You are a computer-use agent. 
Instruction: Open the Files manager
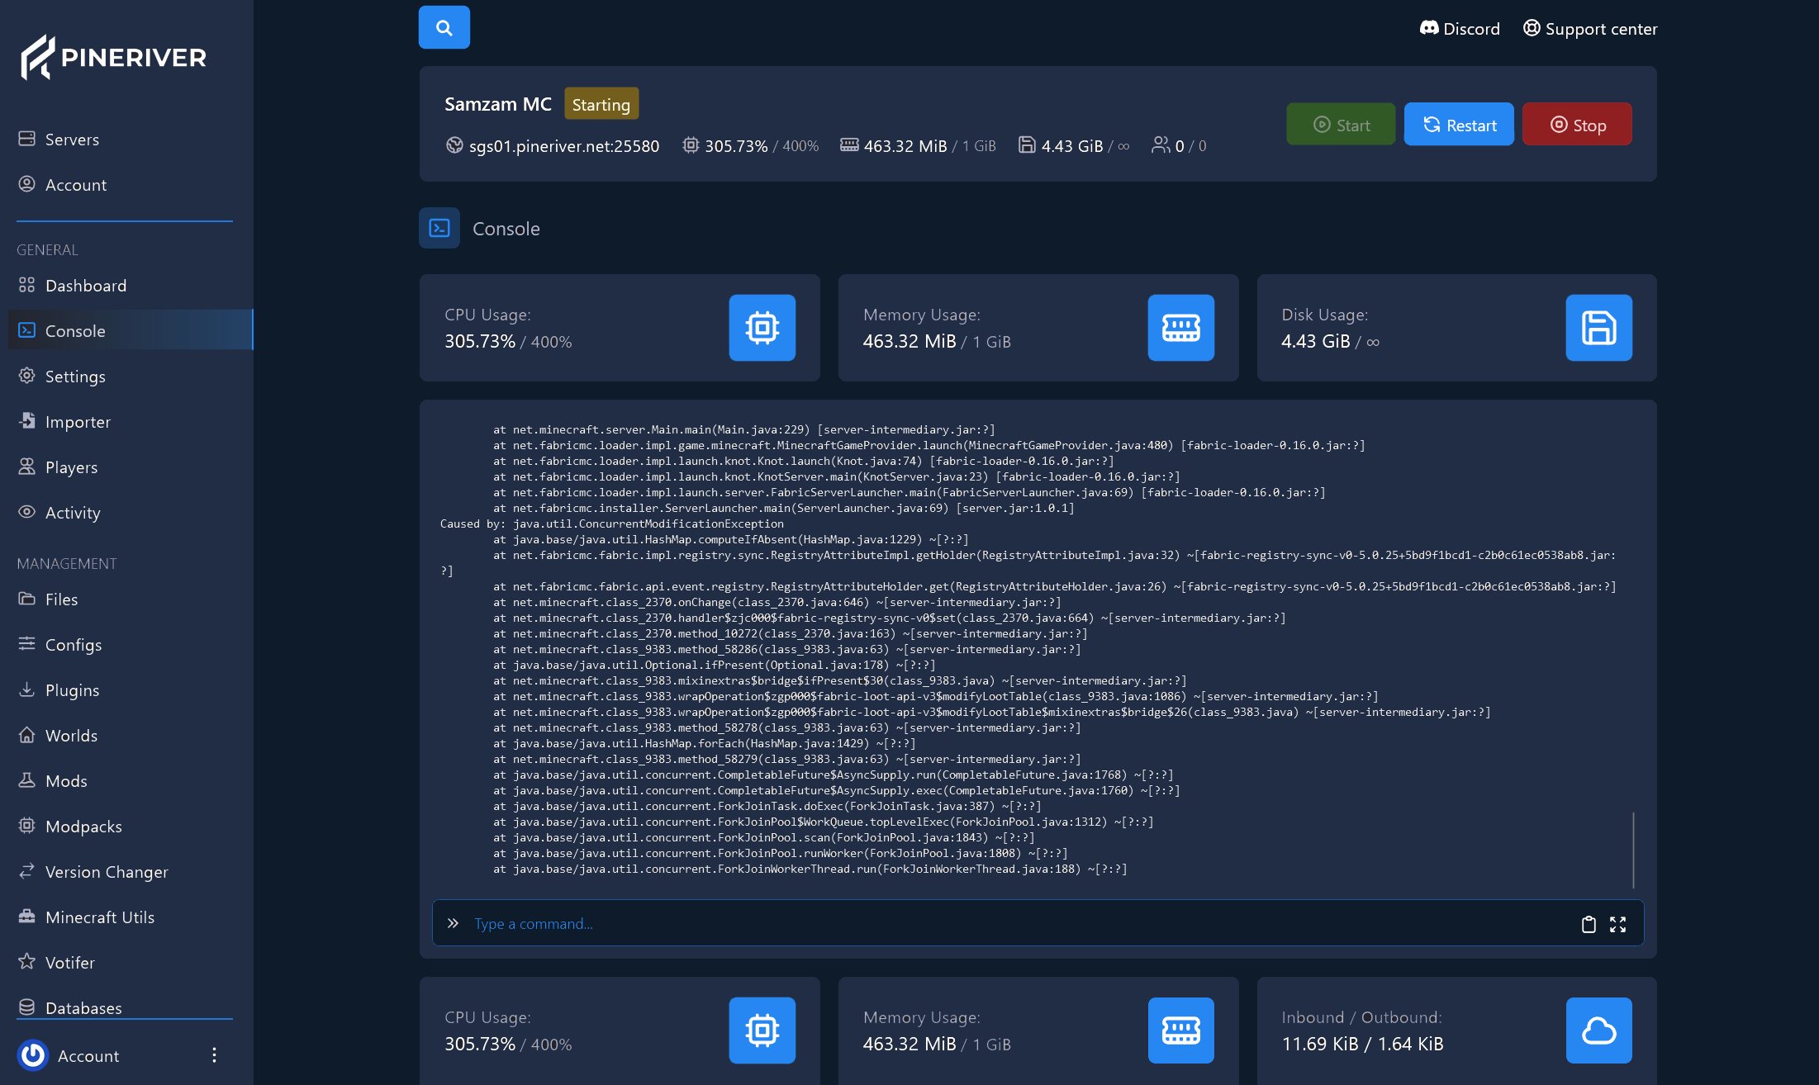[61, 599]
